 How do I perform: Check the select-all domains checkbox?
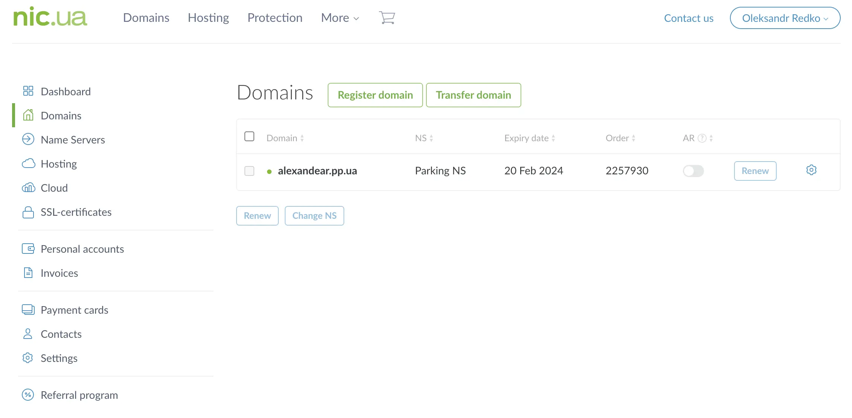coord(249,136)
